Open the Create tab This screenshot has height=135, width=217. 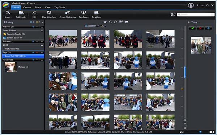(x=27, y=8)
